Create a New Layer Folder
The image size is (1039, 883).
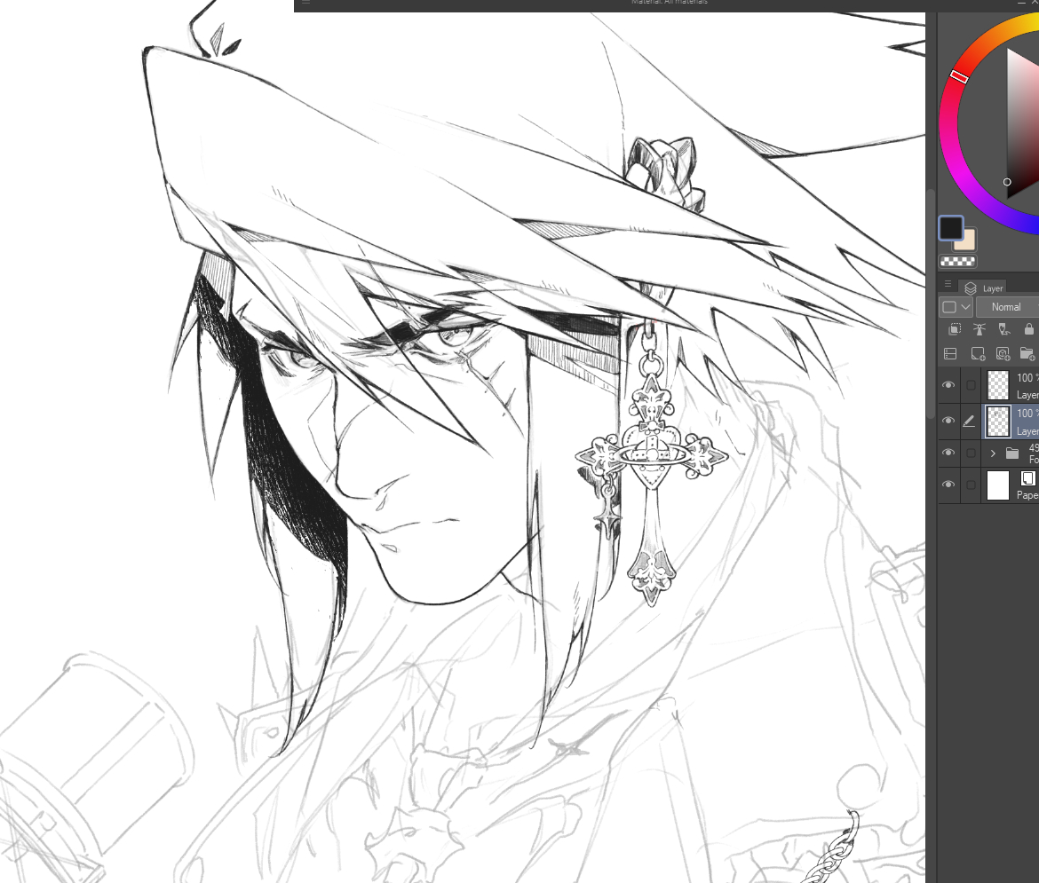[x=1027, y=354]
